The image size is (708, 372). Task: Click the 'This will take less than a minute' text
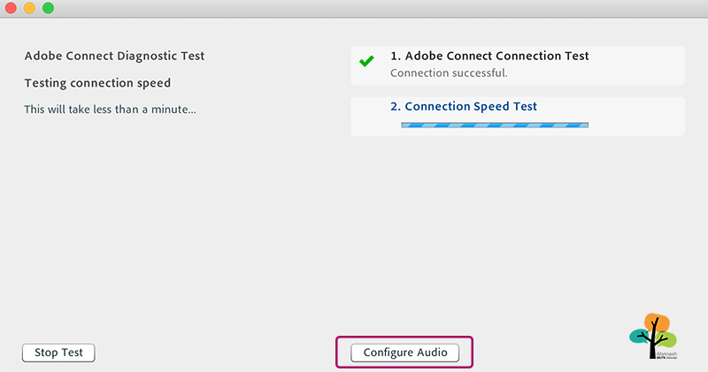[x=110, y=110]
